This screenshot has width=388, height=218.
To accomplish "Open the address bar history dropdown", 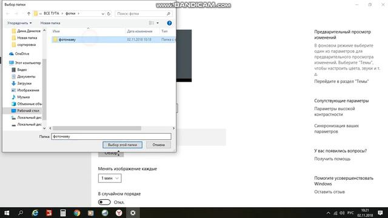I will (103, 13).
